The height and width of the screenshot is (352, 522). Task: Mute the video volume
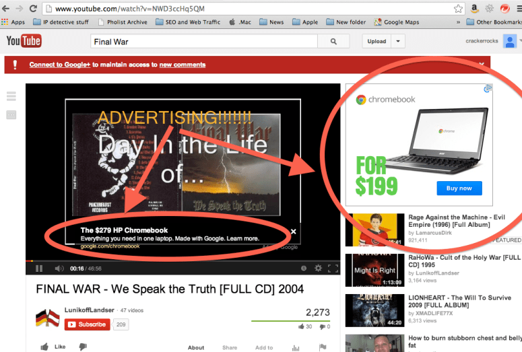pyautogui.click(x=59, y=268)
